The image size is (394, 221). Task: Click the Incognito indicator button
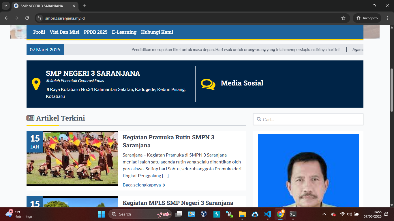click(367, 18)
